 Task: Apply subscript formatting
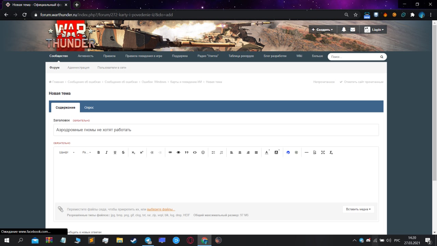(x=133, y=152)
